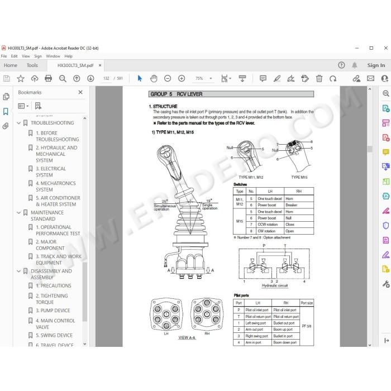Collapse the TROUBLESHOOTING bookmark group
This screenshot has height=391, width=391.
pyautogui.click(x=18, y=123)
